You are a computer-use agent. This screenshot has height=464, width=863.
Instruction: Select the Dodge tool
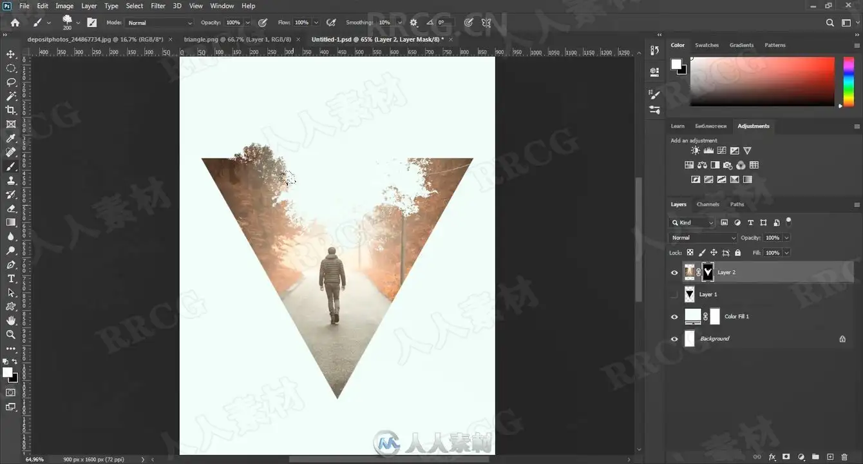(x=11, y=251)
